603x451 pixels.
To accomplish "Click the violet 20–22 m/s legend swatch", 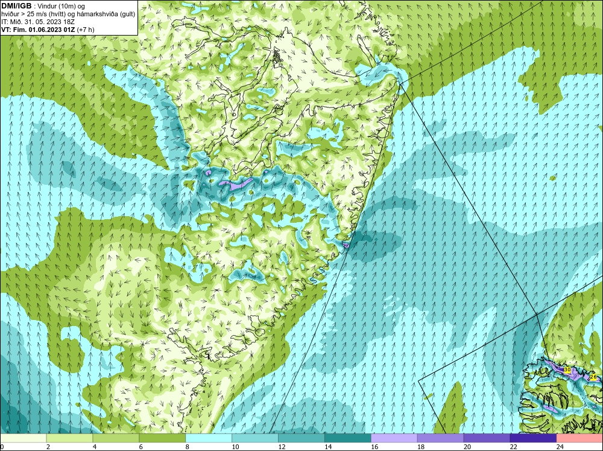I will 487,438.
